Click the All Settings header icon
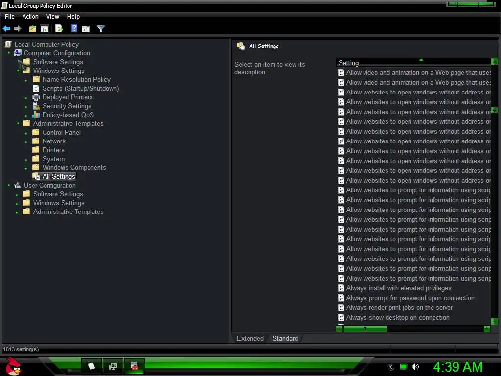The image size is (501, 376). pyautogui.click(x=241, y=46)
